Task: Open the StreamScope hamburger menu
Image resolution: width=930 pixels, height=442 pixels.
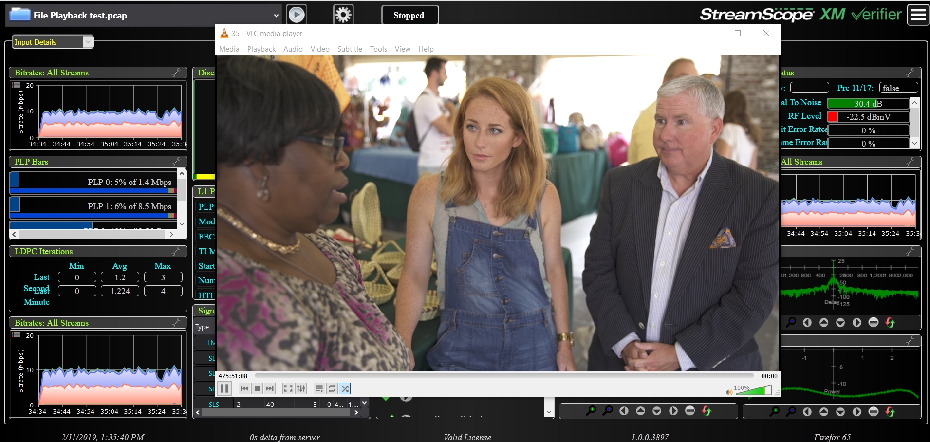Action: [918, 15]
